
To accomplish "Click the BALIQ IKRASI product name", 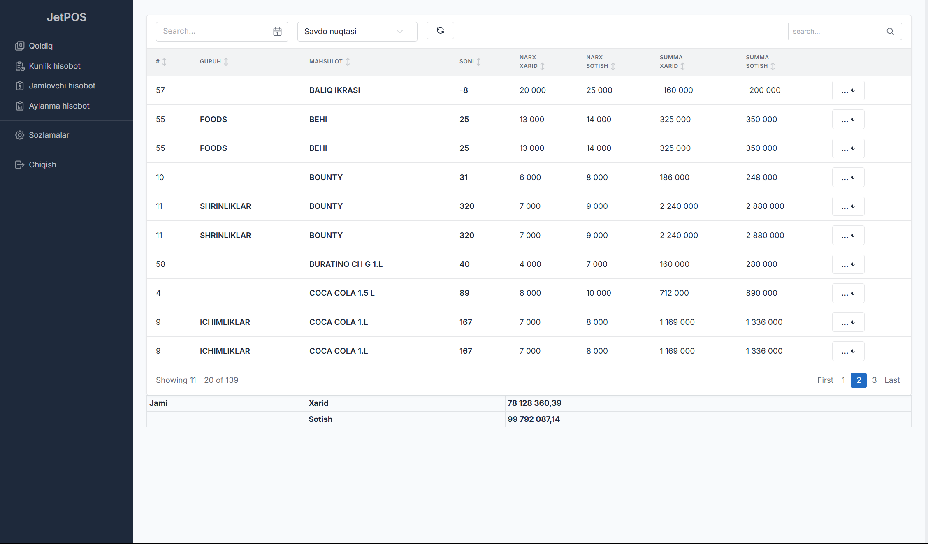I will coord(335,90).
